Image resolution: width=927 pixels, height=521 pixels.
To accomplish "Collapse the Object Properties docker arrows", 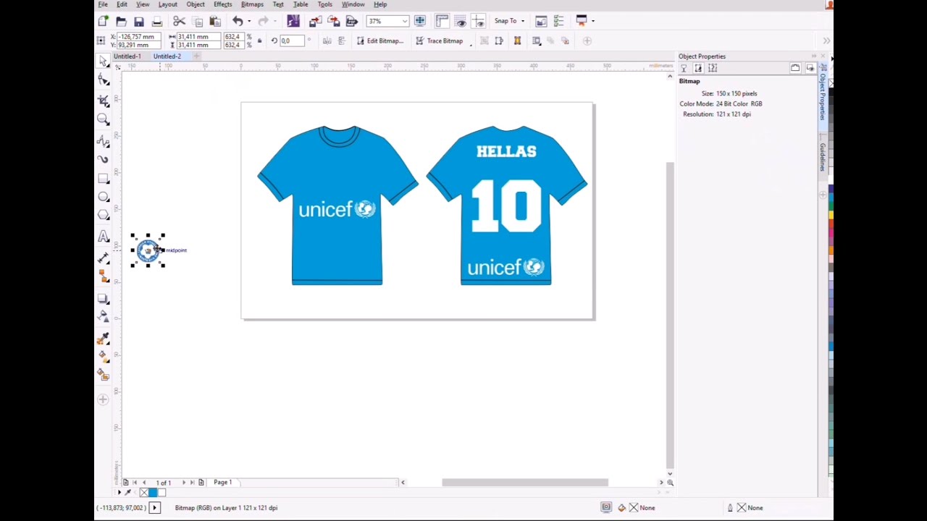I will tap(814, 56).
